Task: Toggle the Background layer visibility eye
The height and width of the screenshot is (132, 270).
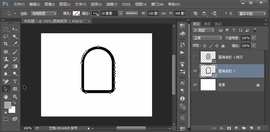Action: pyautogui.click(x=195, y=85)
